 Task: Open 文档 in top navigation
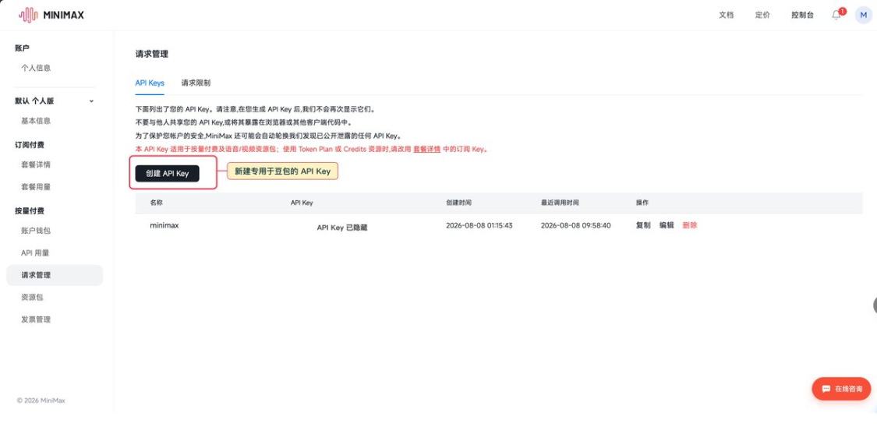pyautogui.click(x=726, y=15)
